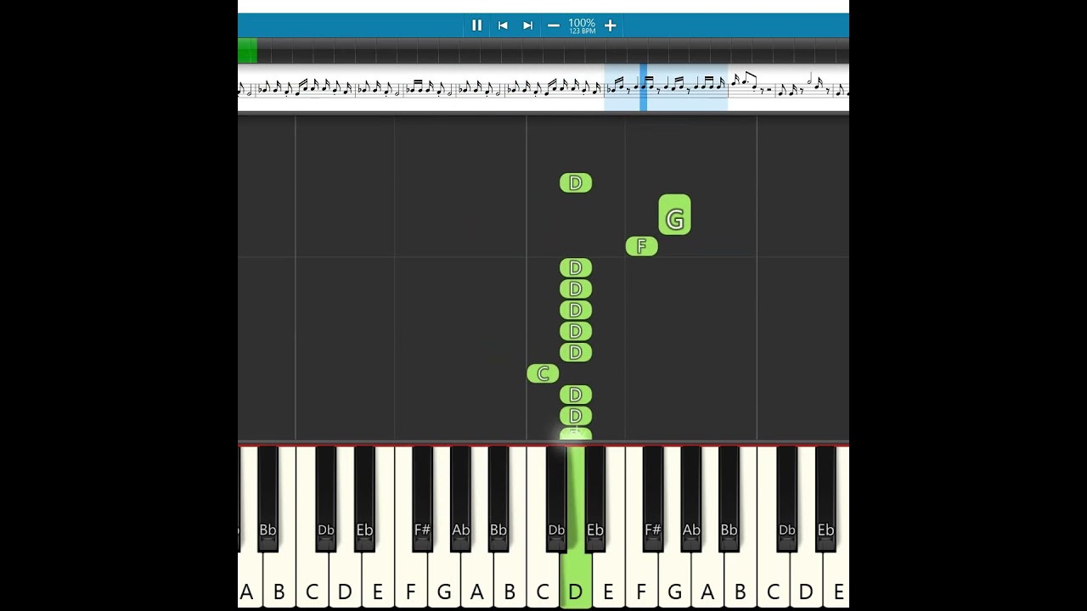Play the rightmost Bb black key

pos(729,501)
